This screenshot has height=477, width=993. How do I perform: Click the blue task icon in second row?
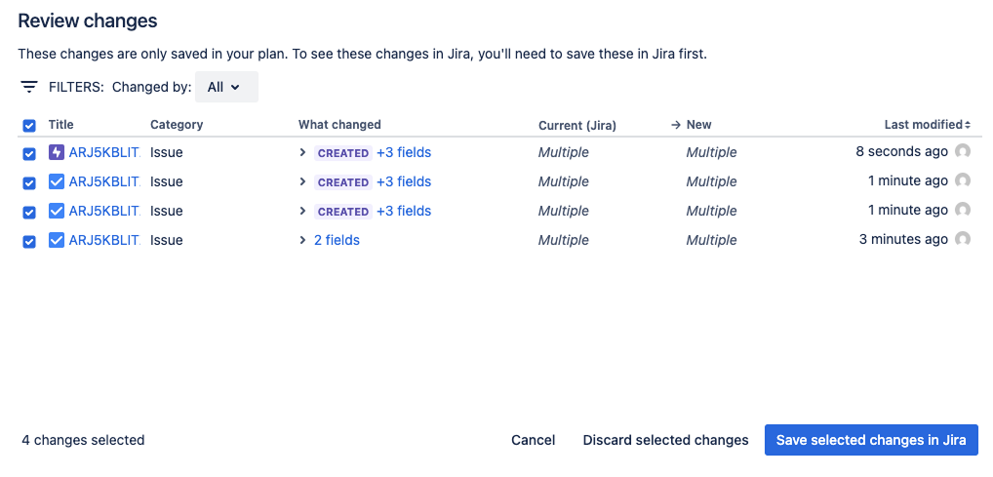57,181
